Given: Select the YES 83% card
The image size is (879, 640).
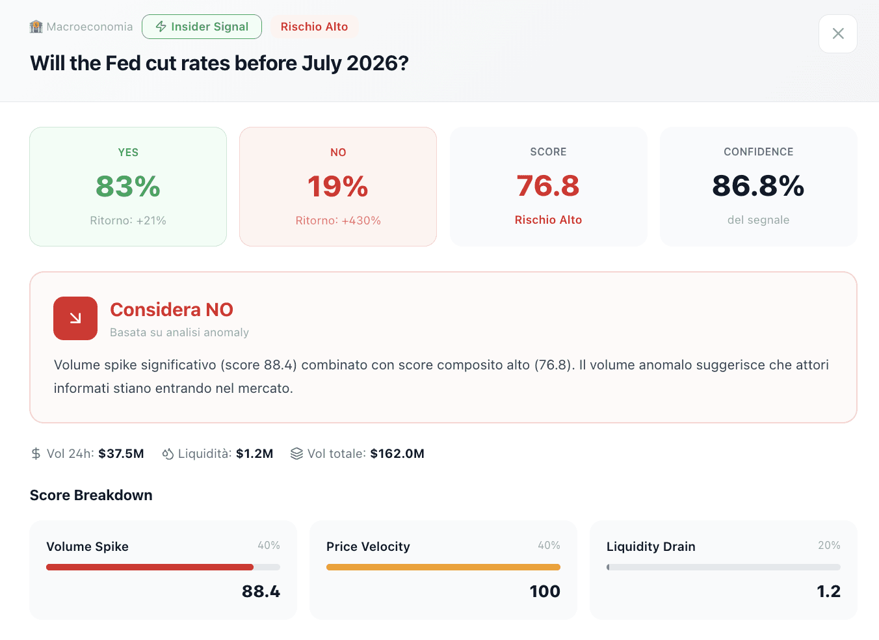Looking at the screenshot, I should pyautogui.click(x=127, y=187).
